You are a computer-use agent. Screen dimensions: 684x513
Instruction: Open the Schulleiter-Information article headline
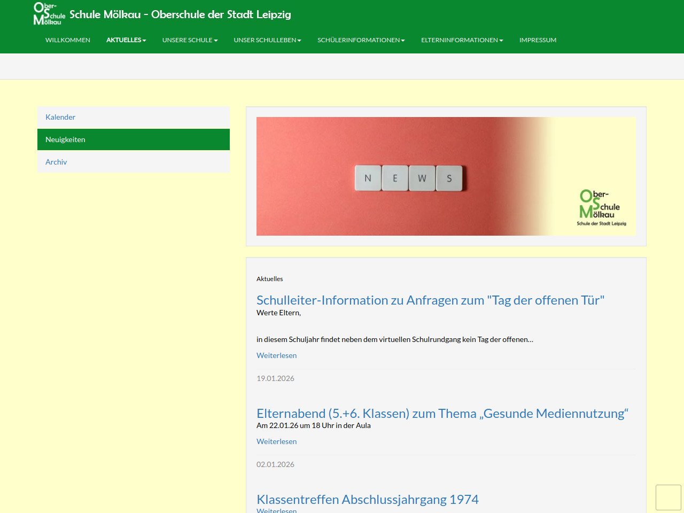tap(430, 300)
